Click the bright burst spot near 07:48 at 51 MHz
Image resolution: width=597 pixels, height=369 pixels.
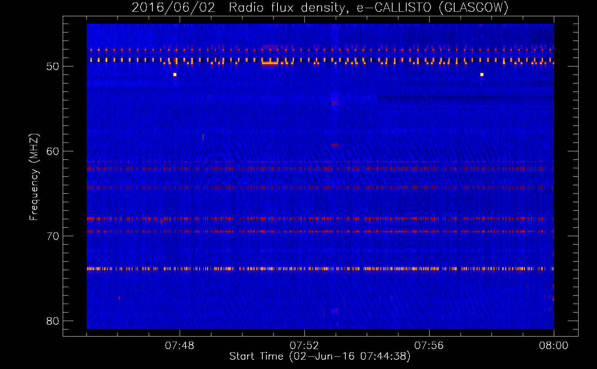tap(175, 75)
